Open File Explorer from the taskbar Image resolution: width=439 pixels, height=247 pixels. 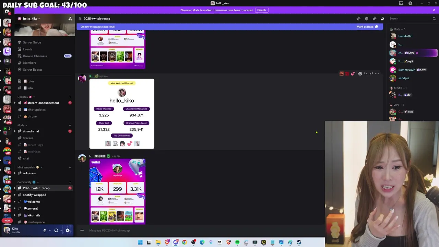(158, 242)
